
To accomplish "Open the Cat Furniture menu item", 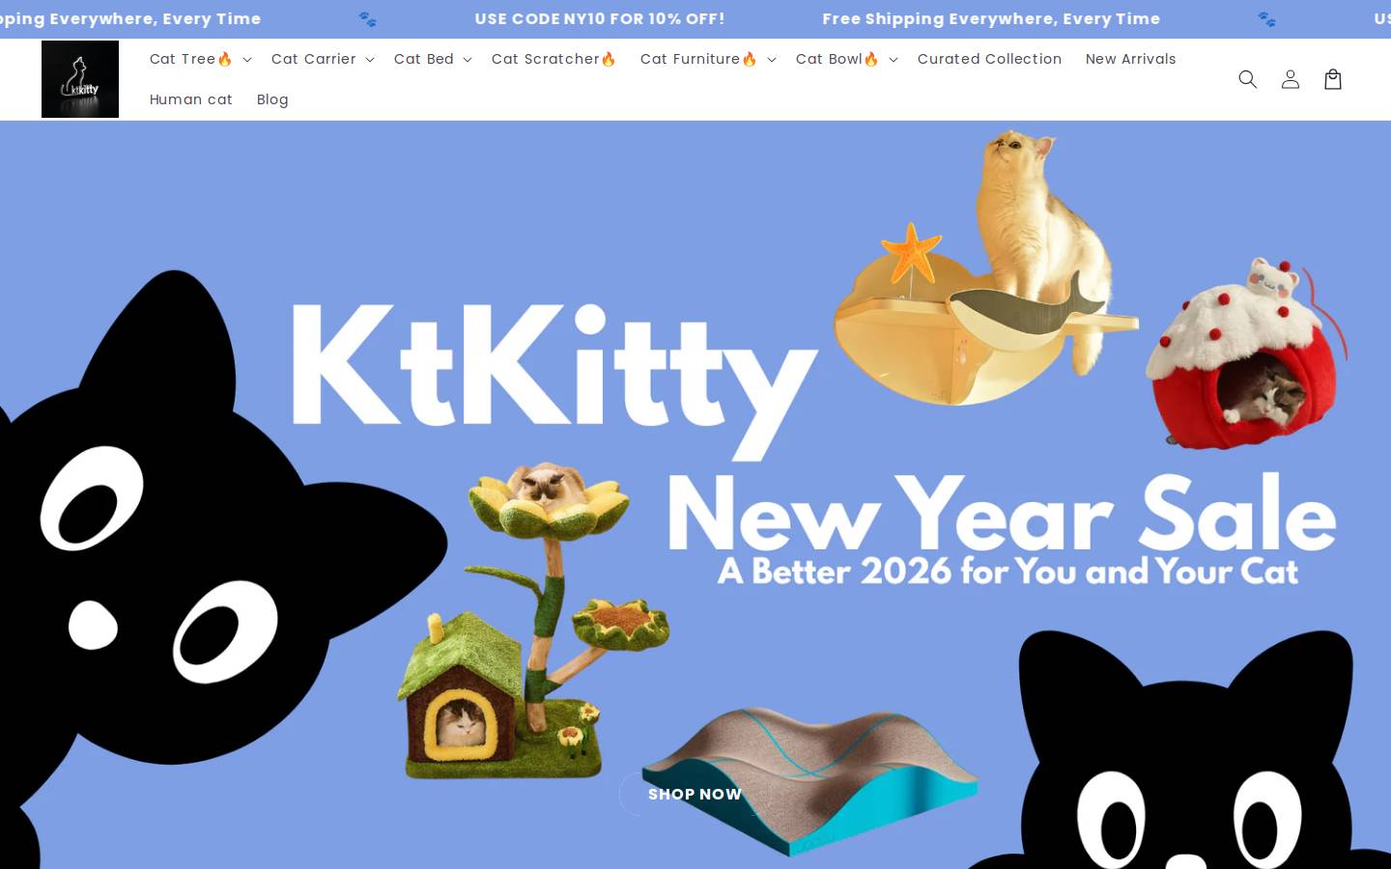I will 698,59.
